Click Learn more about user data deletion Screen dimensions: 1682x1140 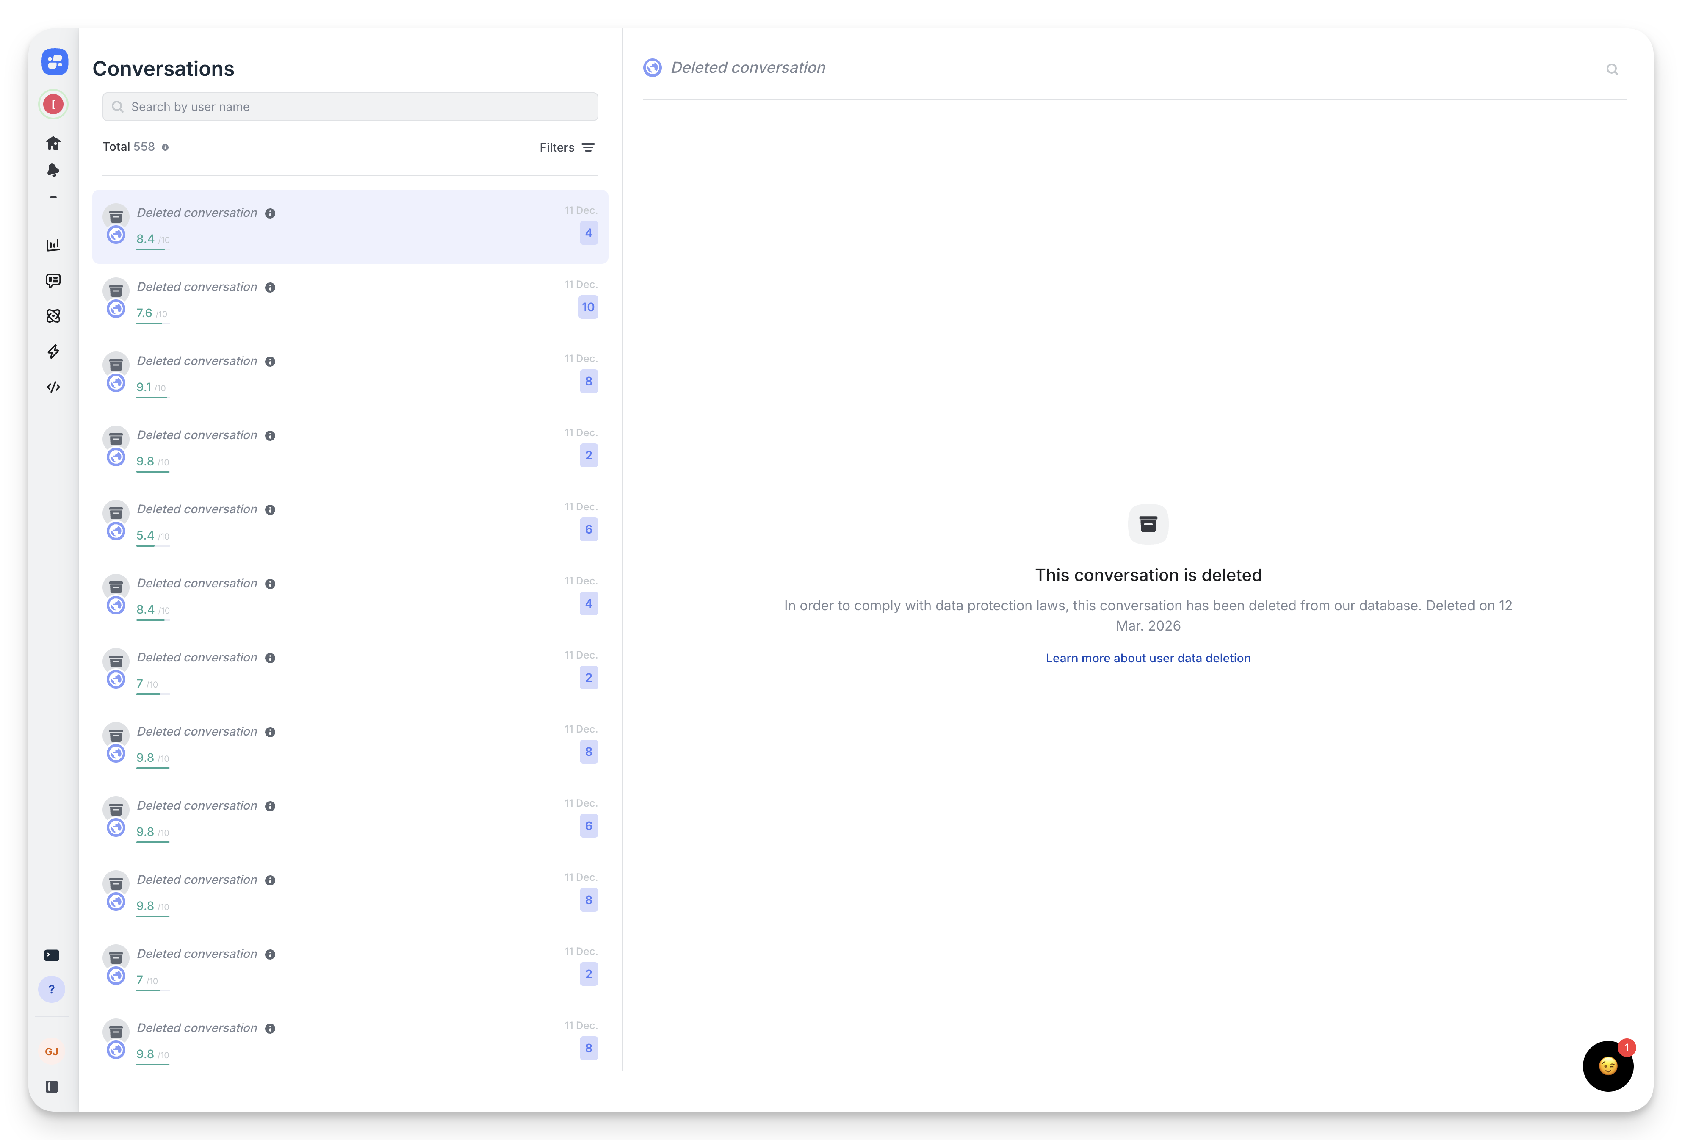pos(1148,658)
